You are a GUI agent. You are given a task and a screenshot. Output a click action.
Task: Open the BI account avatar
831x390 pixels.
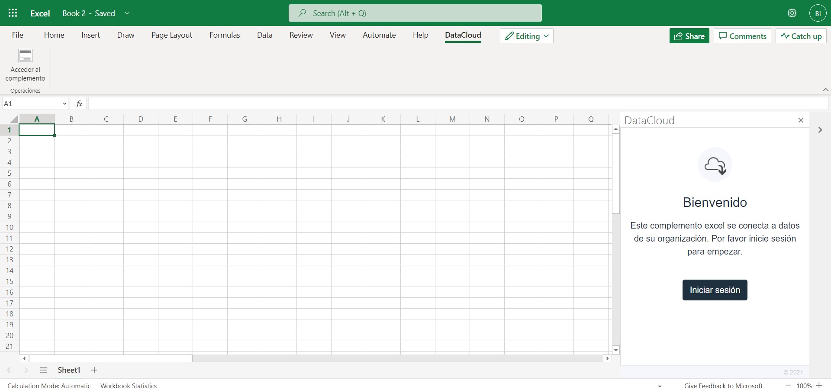pos(818,13)
